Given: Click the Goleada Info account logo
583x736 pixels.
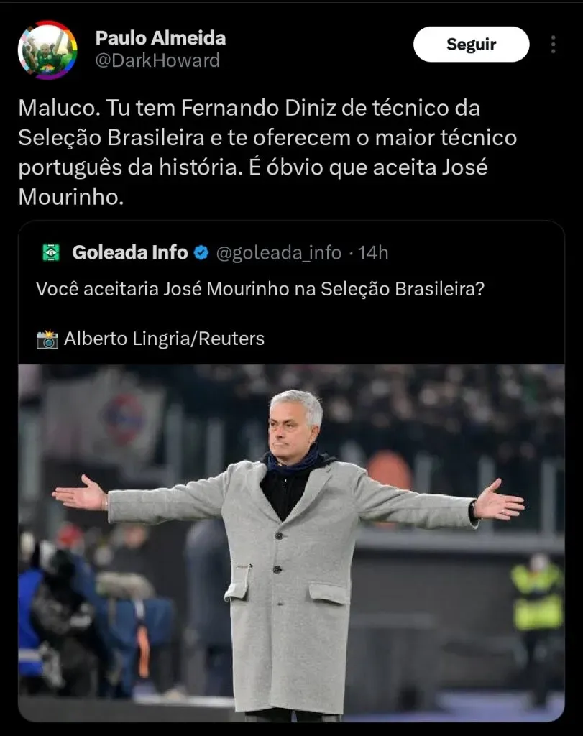Looking at the screenshot, I should [x=51, y=252].
